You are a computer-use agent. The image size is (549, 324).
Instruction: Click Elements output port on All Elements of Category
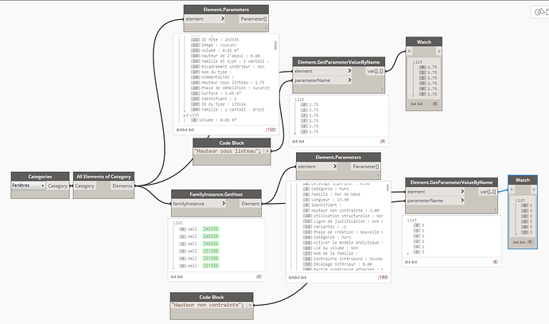pyautogui.click(x=123, y=186)
